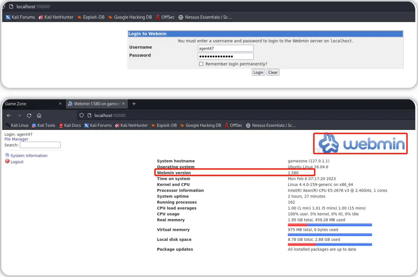Click the Username field containing agent47

point(226,48)
